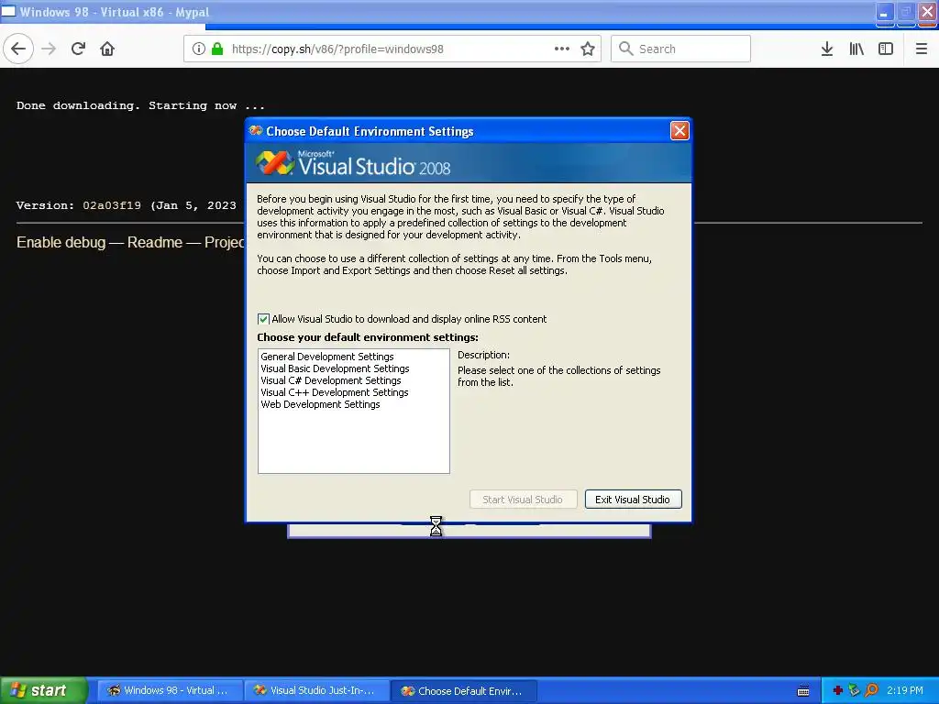Open the library bookshelf icon
Viewport: 939px width, 704px height.
[x=856, y=49]
